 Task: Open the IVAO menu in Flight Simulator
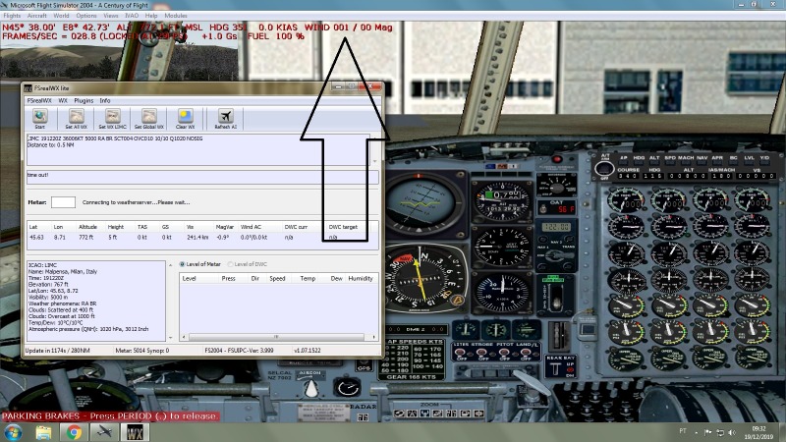point(132,16)
